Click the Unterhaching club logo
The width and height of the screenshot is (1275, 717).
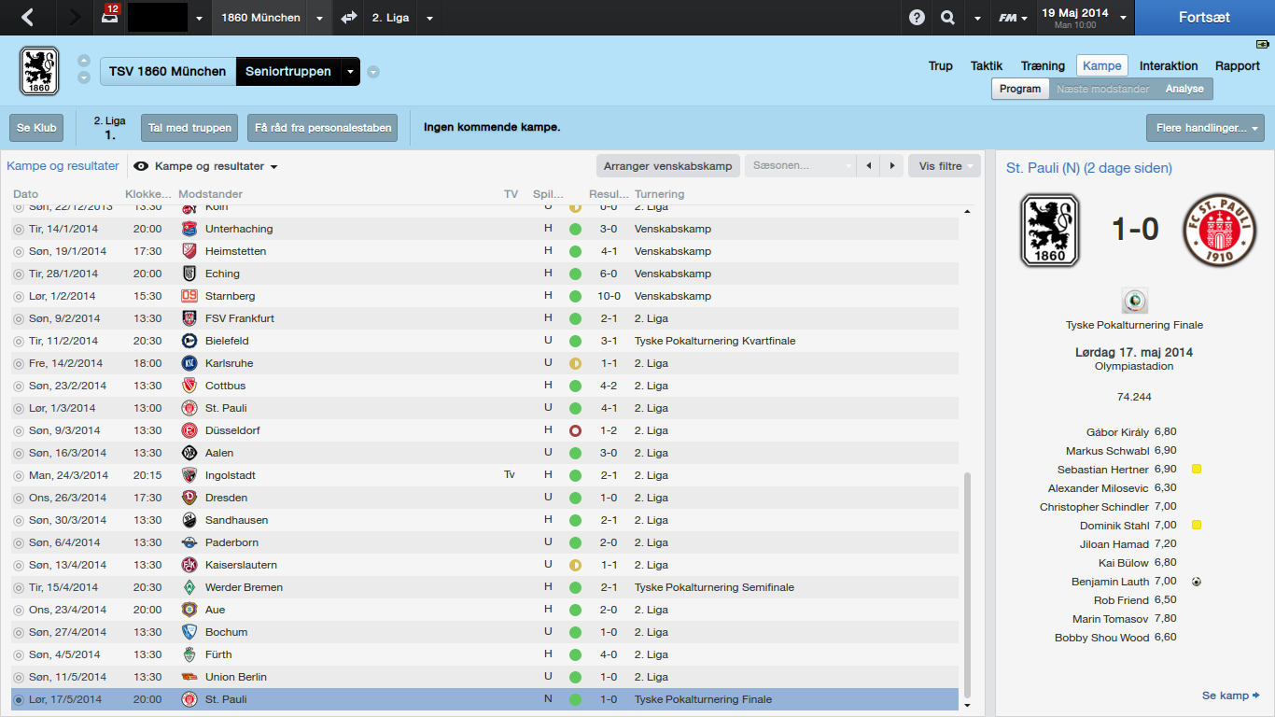(x=189, y=229)
